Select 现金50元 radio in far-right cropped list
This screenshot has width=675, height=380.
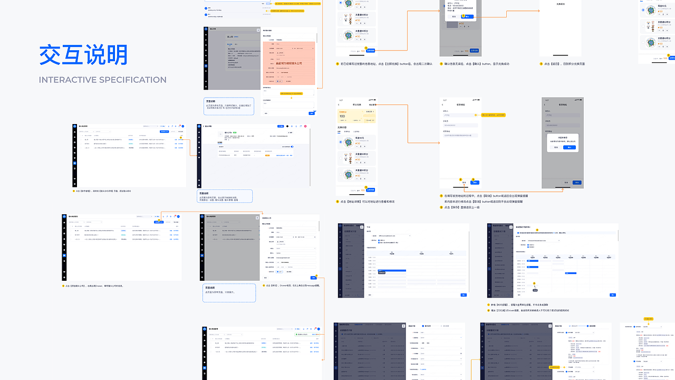643,10
